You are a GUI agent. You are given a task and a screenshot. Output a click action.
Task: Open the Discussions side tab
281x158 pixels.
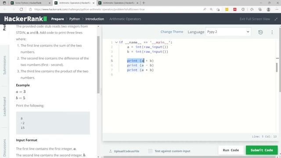[x=4, y=148]
